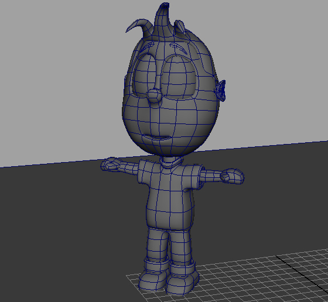Click the character's mouth
The width and height of the screenshot is (328, 302).
pos(160,138)
